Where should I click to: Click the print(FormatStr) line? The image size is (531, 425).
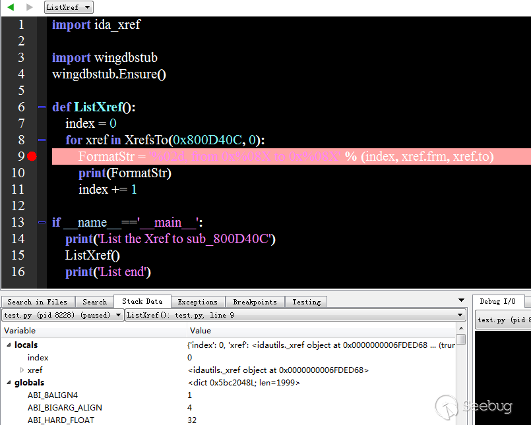click(x=125, y=173)
